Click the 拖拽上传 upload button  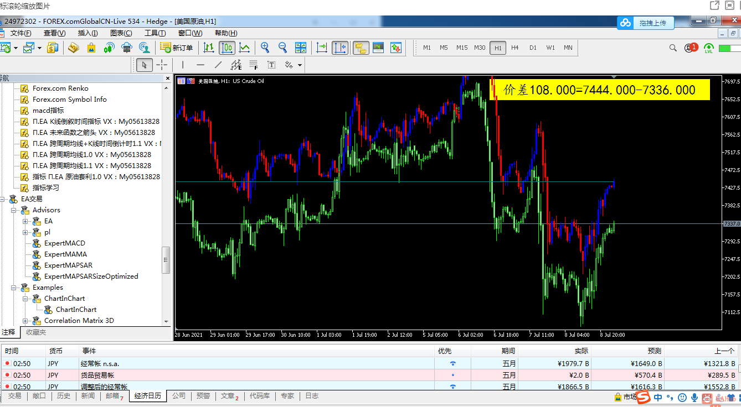[646, 23]
